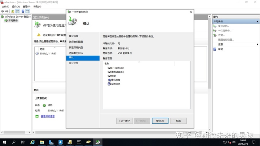The height and width of the screenshot is (146, 260).
Task: Click the info icon on the 2021/2/1 17:37 message row
Action: point(37,53)
